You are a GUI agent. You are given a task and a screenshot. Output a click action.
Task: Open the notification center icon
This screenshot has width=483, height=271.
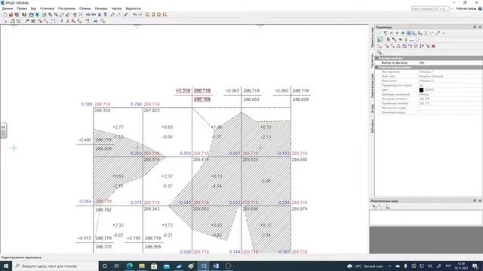475,266
